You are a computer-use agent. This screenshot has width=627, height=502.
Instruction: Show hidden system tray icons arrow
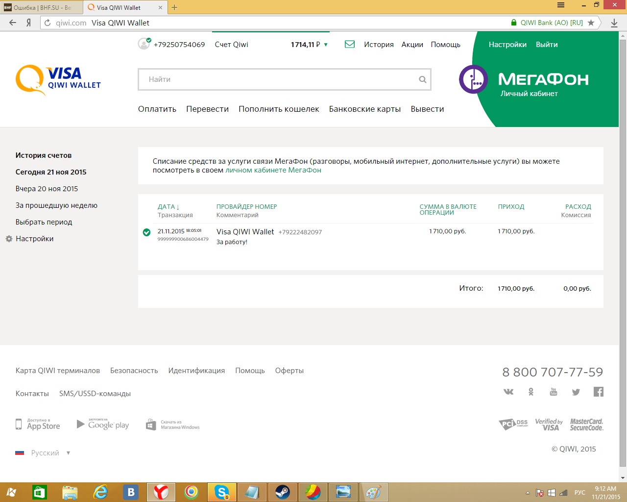[528, 493]
